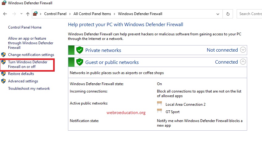The height and width of the screenshot is (154, 262).
Task: Open the recent locations dropdown arrow
Action: tap(21, 14)
